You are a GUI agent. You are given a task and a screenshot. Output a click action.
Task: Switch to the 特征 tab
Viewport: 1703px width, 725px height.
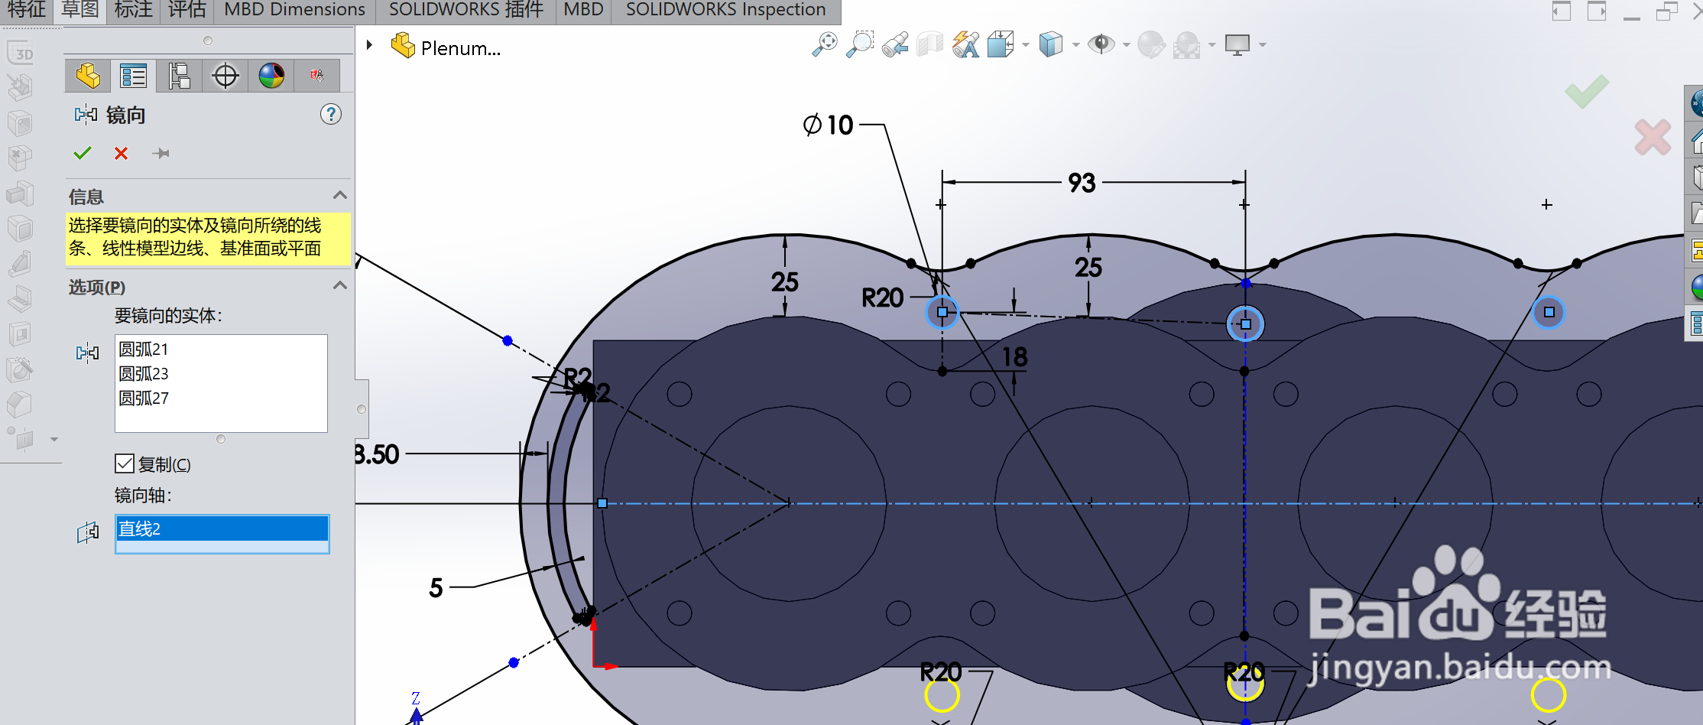point(27,10)
